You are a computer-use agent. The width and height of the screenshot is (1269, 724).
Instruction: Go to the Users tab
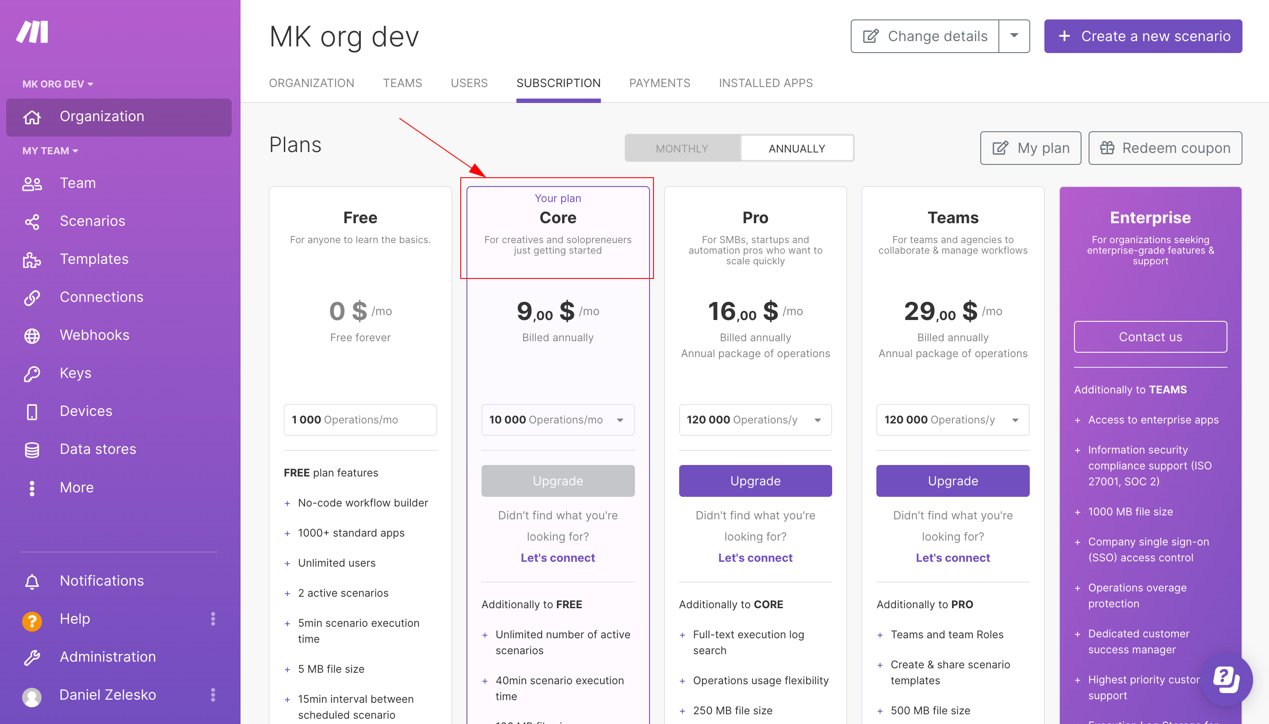pyautogui.click(x=469, y=83)
